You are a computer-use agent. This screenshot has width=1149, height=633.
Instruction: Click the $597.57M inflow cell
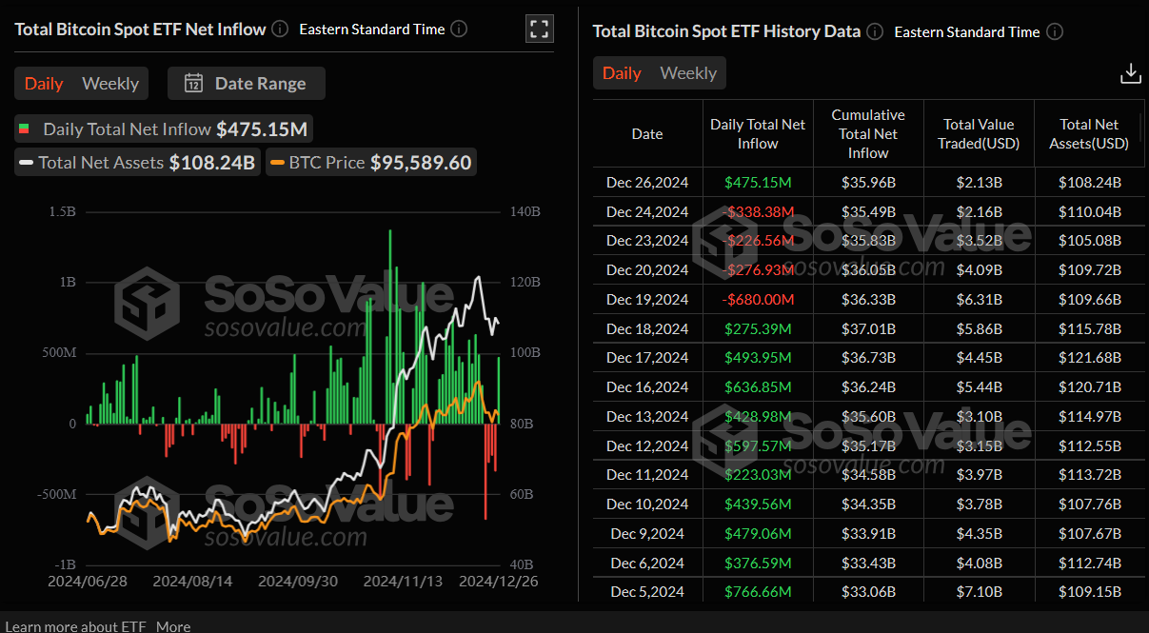click(x=758, y=446)
